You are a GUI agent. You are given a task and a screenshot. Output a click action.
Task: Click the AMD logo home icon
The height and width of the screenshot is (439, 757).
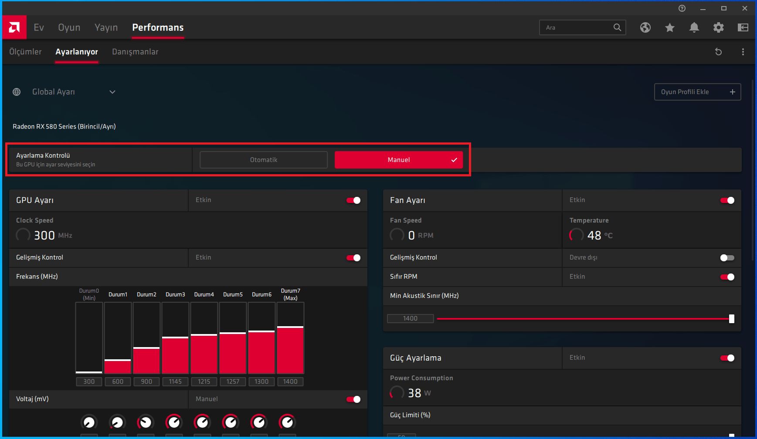point(14,27)
